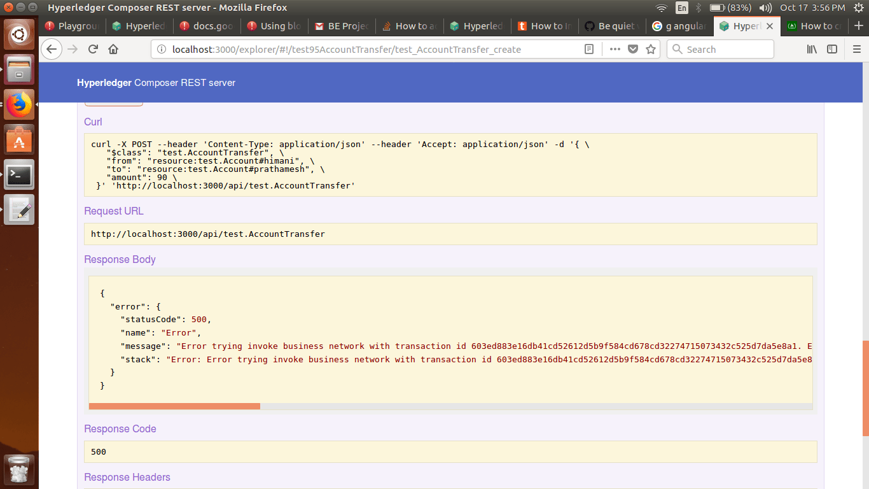Screen dimensions: 869x489
Task: Click the "statusCode": 500 line in response
Action: tap(165, 319)
